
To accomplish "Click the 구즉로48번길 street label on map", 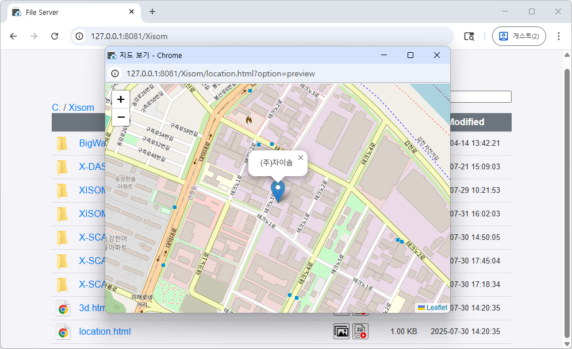I will (151, 154).
